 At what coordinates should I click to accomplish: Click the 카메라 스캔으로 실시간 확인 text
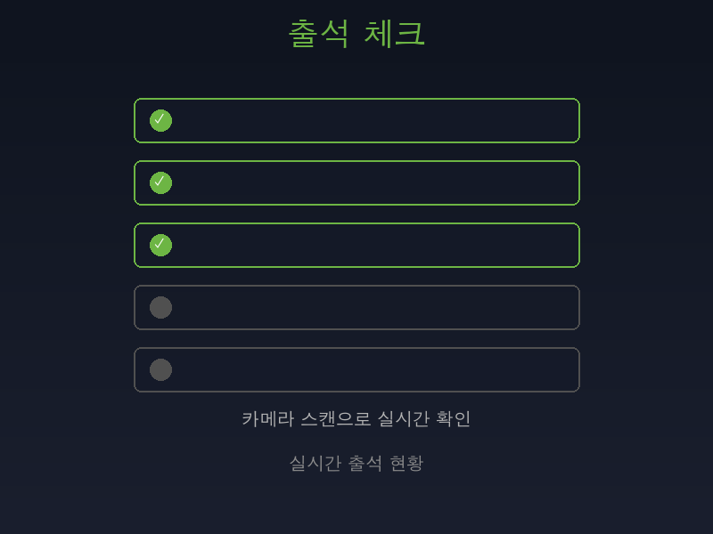point(356,418)
